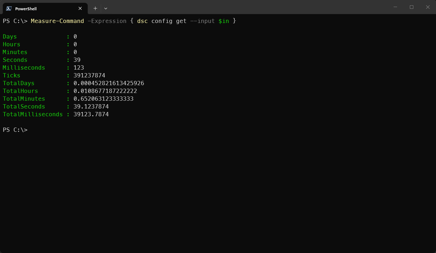This screenshot has height=253, width=436.
Task: Click the empty PS C:\> prompt at bottom
Action: coord(15,130)
